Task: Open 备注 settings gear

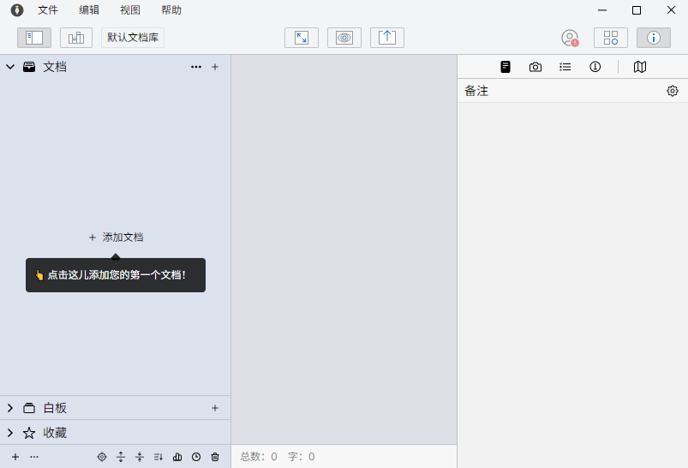Action: coord(673,91)
